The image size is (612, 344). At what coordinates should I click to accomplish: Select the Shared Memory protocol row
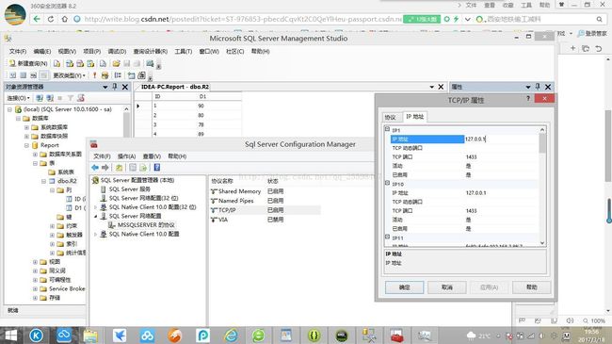(x=265, y=191)
